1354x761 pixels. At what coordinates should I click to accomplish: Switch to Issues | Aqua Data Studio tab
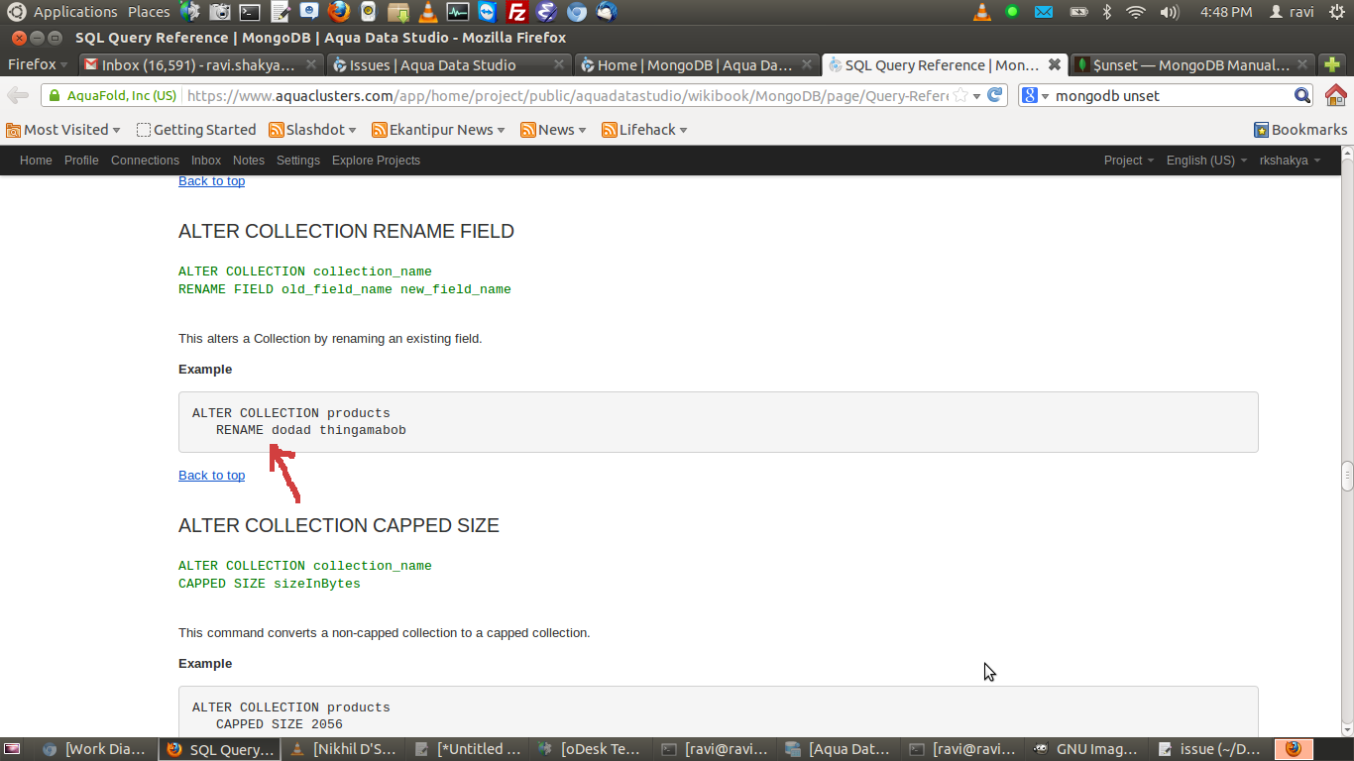pyautogui.click(x=449, y=64)
